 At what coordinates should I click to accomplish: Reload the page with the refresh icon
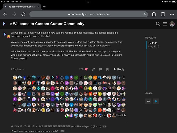click(x=23, y=14)
